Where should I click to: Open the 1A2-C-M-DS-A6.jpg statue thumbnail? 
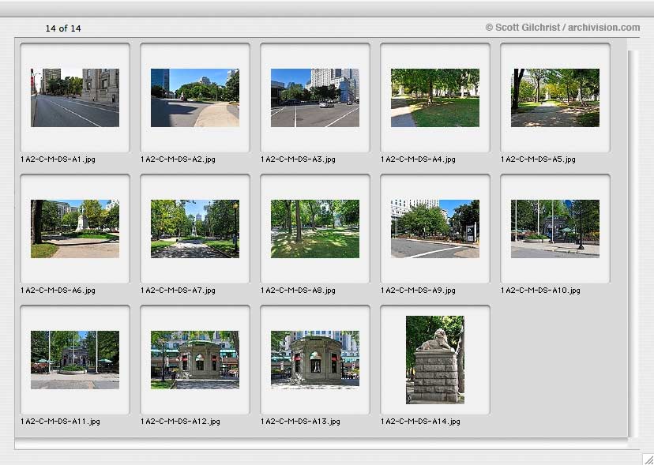[75, 228]
